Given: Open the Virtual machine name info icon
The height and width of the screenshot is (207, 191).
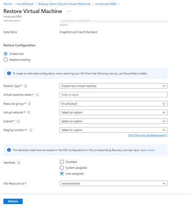Looking at the screenshot, I should [x=37, y=95].
